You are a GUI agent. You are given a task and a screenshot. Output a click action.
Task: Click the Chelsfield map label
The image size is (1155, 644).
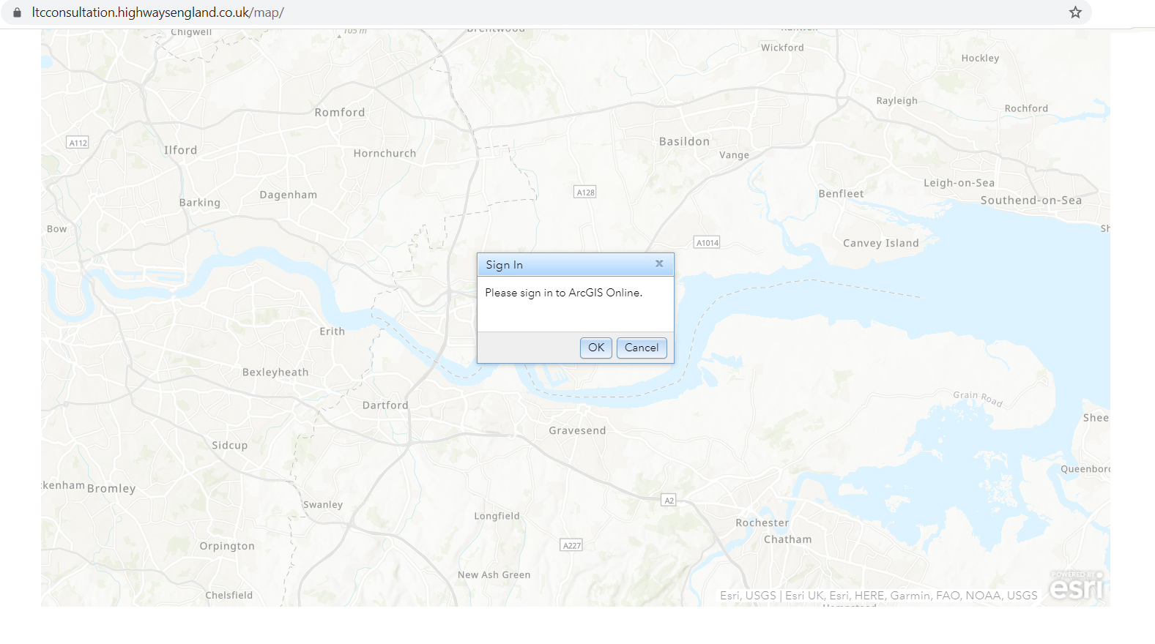(x=229, y=596)
